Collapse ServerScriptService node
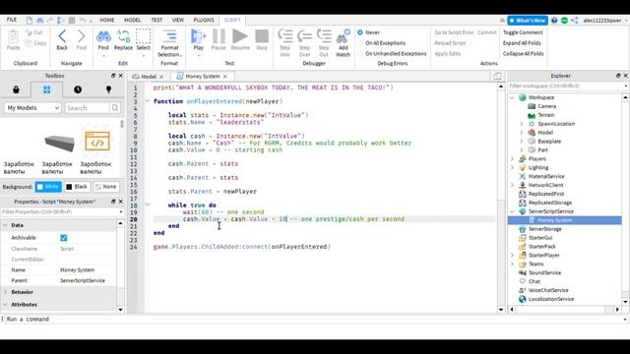Image resolution: width=630 pixels, height=354 pixels. [x=512, y=211]
